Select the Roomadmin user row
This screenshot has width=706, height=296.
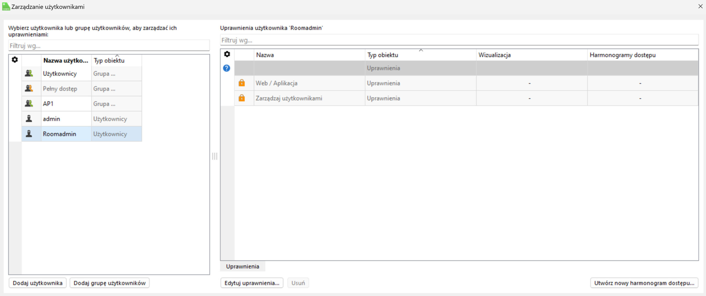point(59,134)
